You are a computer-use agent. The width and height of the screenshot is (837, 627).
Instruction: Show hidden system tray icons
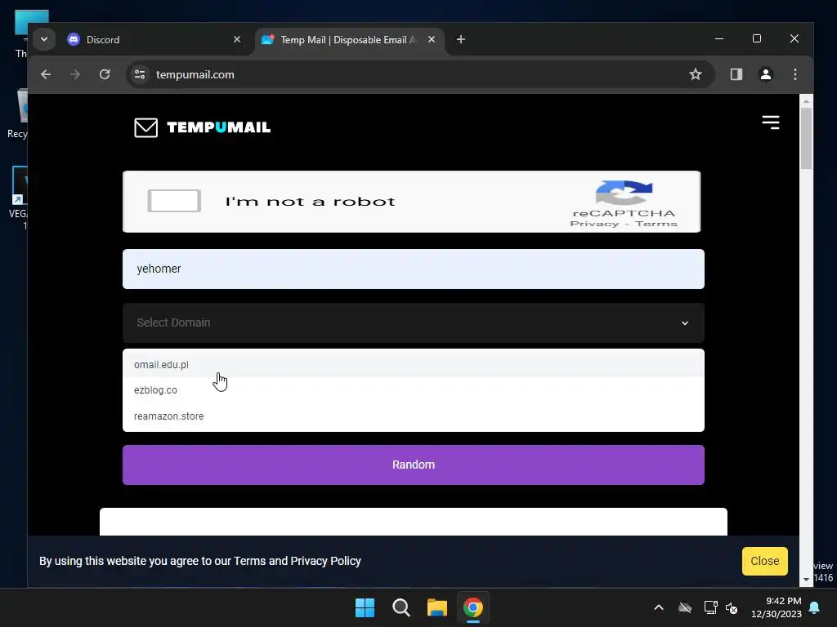click(x=659, y=607)
